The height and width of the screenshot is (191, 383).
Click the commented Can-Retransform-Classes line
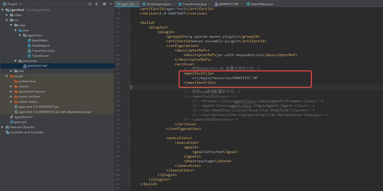[x=260, y=115]
